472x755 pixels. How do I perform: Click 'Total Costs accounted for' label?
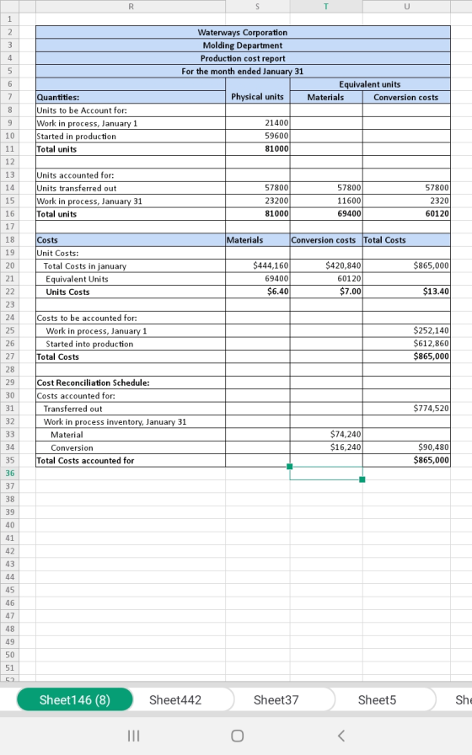coord(85,461)
